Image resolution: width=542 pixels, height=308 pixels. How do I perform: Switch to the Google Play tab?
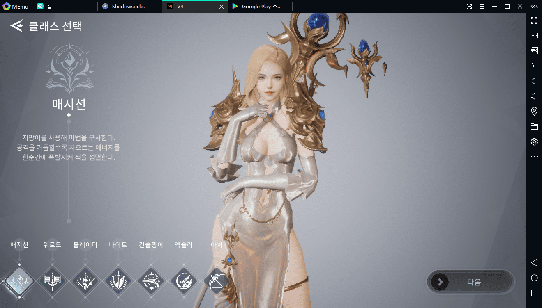pos(261,6)
